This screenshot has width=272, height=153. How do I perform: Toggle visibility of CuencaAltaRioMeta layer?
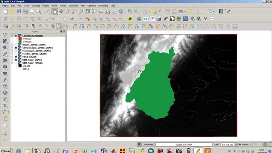(16, 36)
